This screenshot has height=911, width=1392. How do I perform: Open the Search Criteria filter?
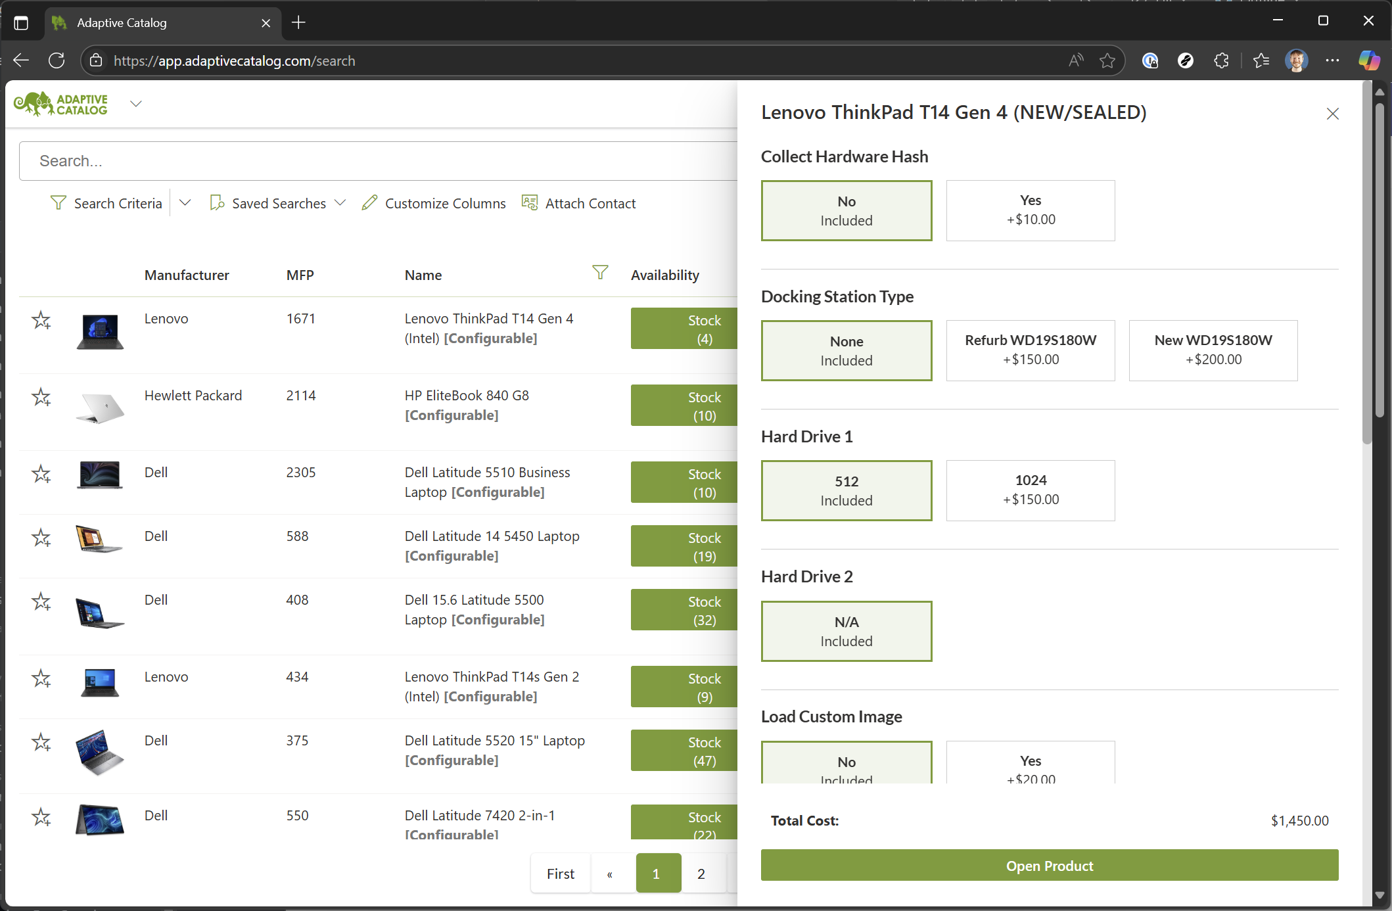(106, 203)
